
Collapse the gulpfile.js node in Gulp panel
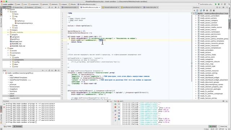pos(4,73)
